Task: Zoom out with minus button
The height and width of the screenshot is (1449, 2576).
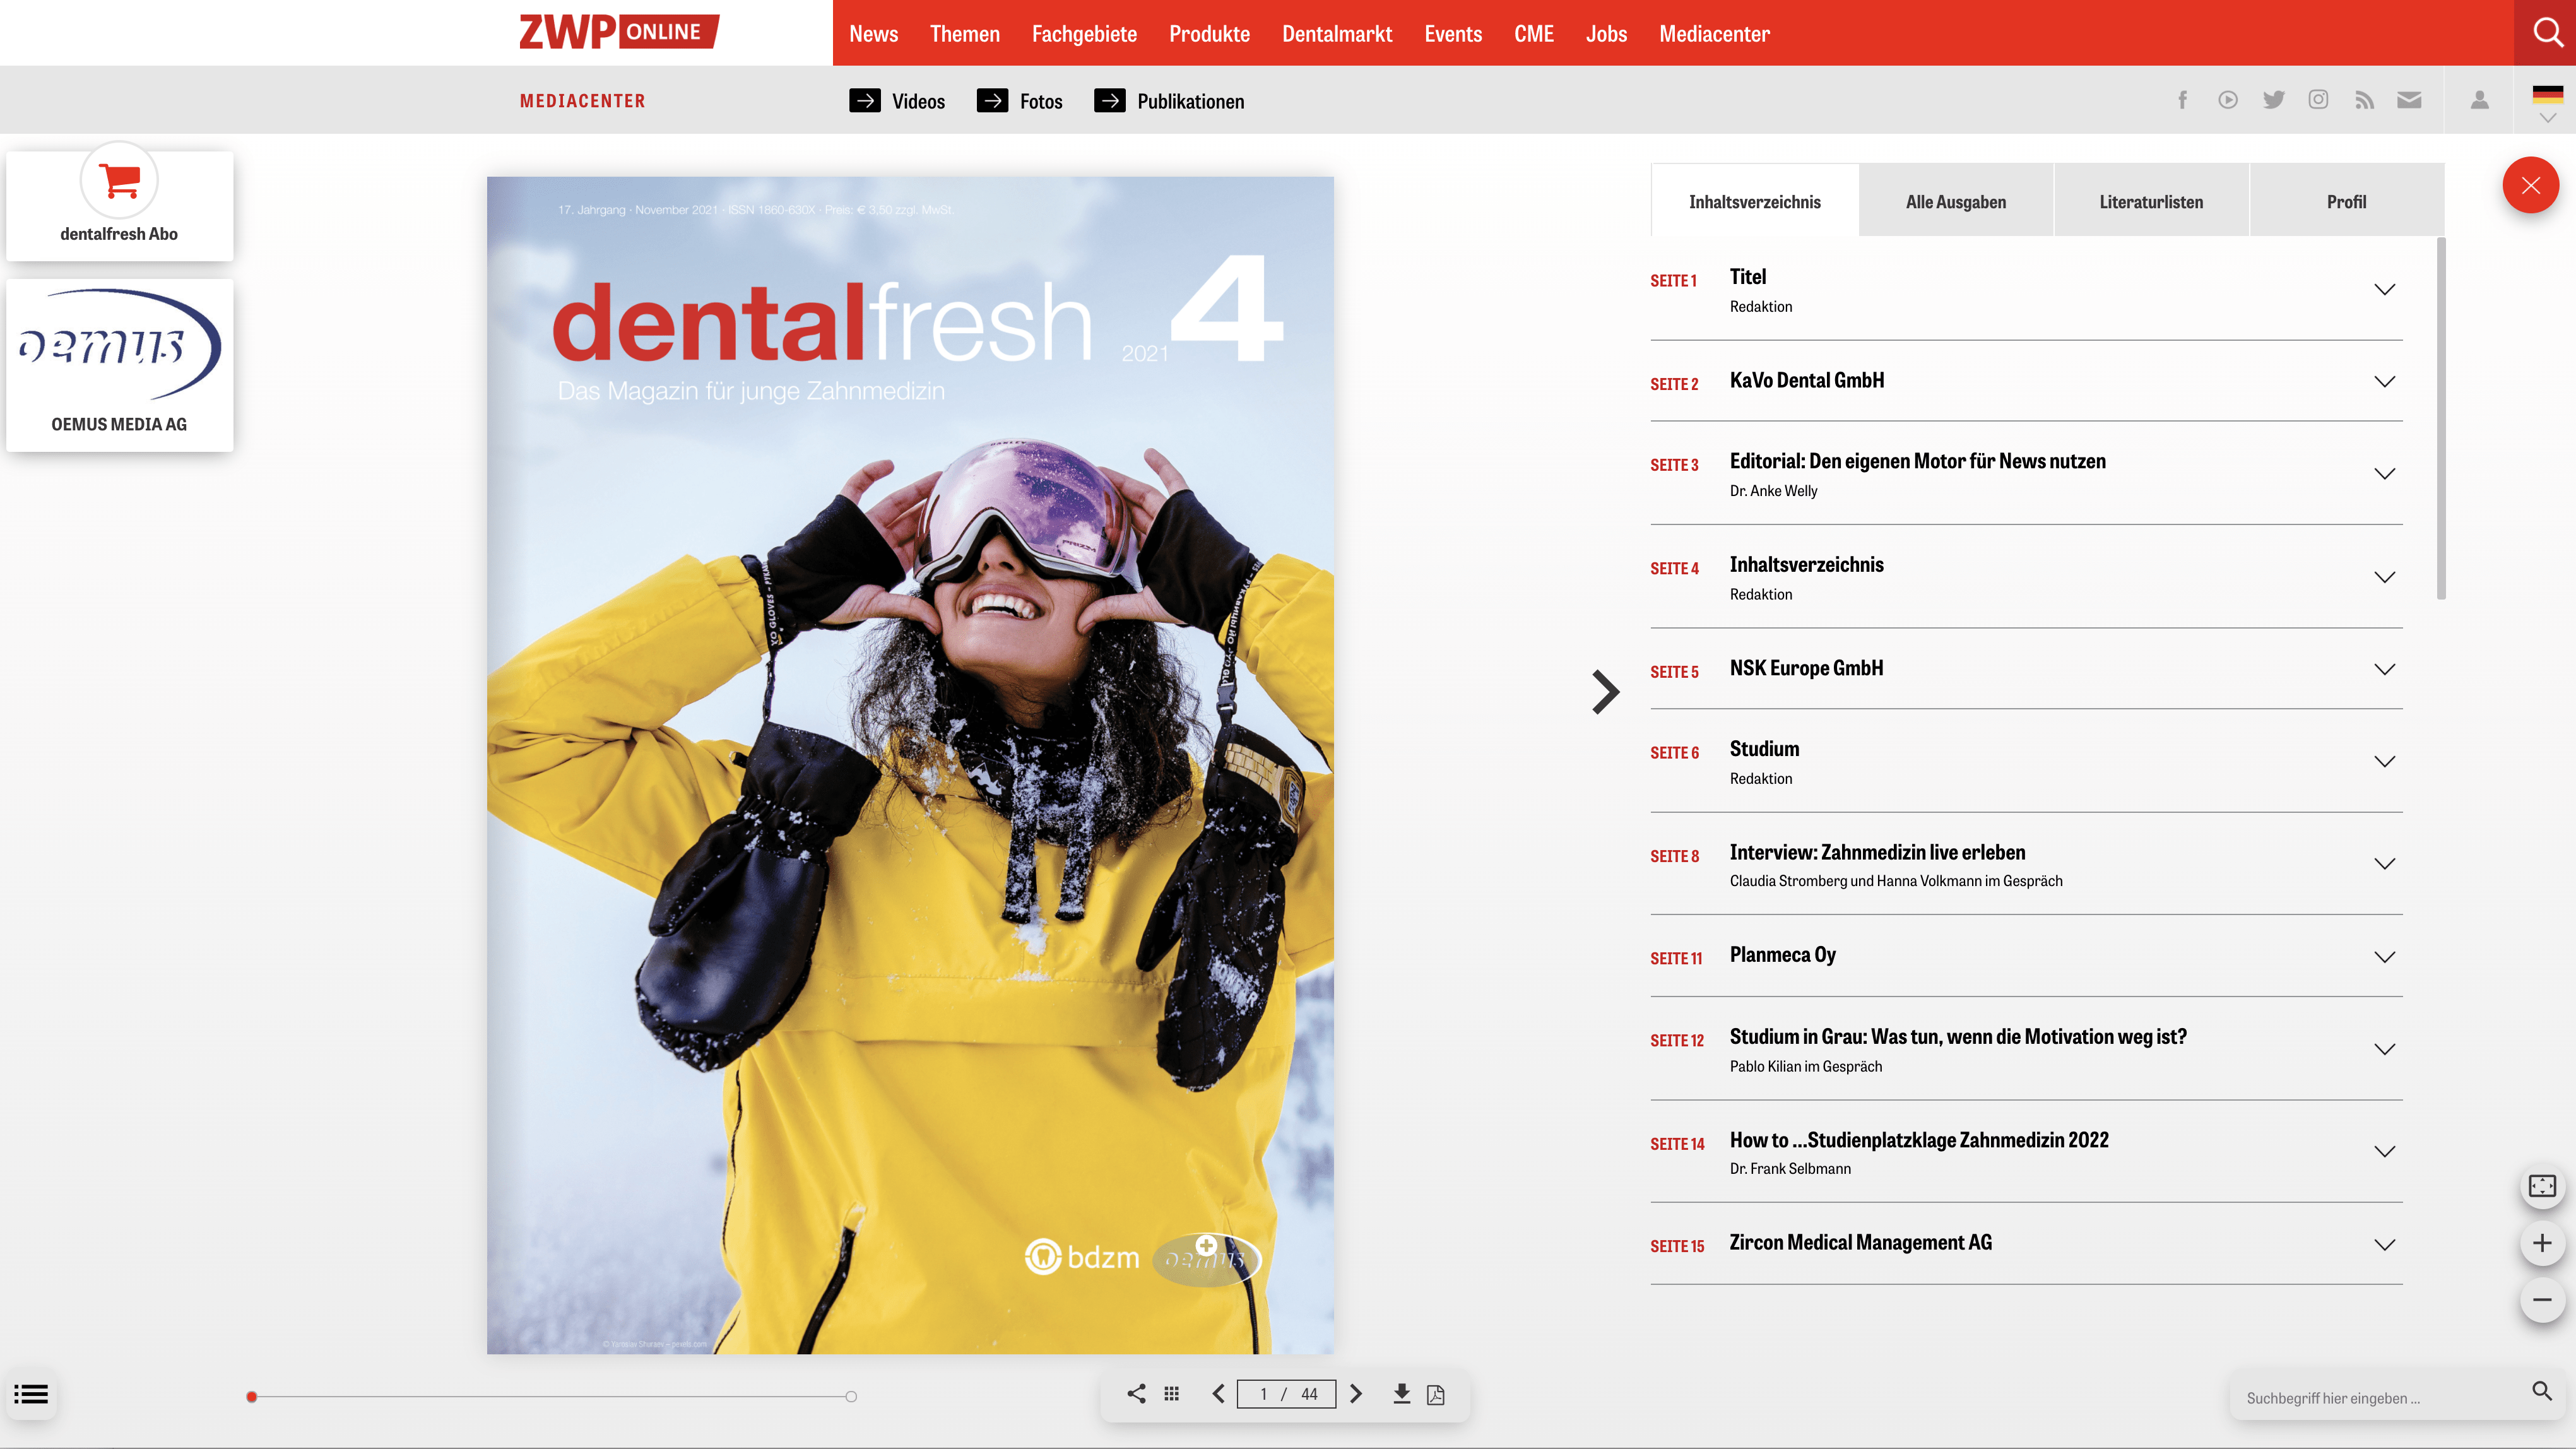Action: (2542, 1300)
